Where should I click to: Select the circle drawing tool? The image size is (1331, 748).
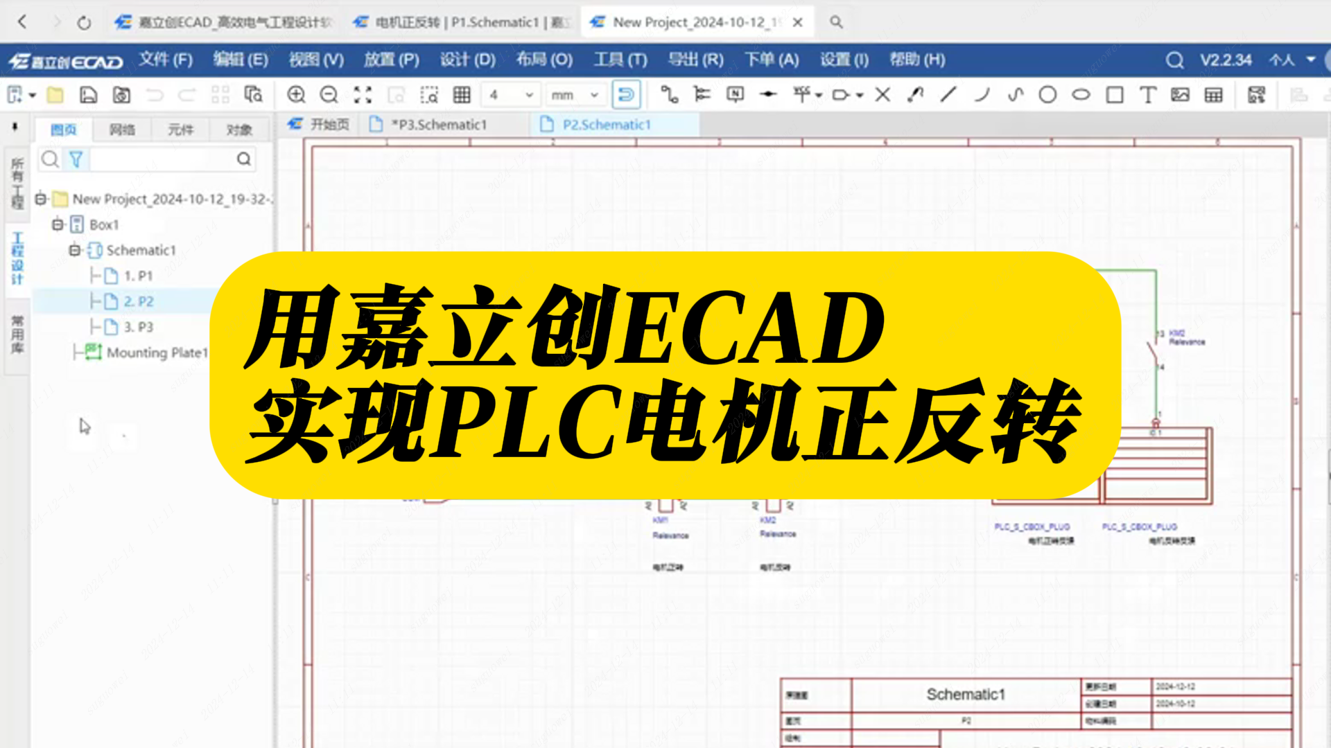[1047, 95]
